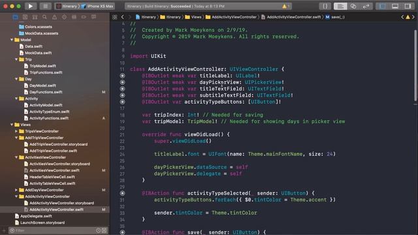Jump to the next issue arrow
The height and width of the screenshot is (235, 418).
tap(413, 17)
